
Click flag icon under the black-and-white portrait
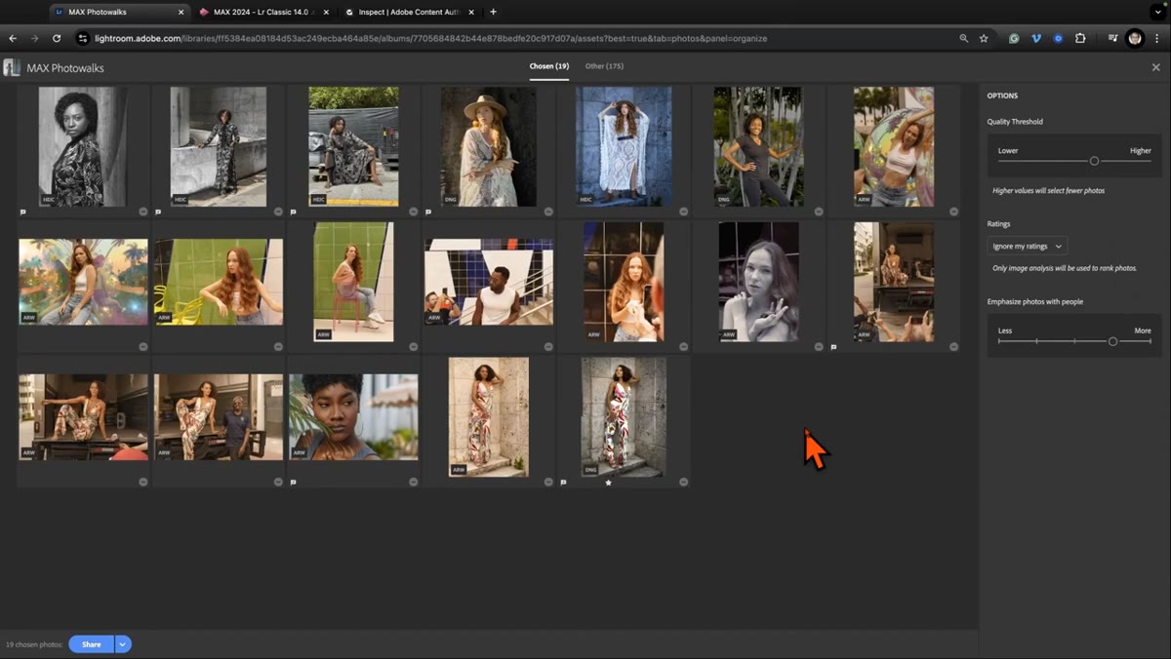23,212
